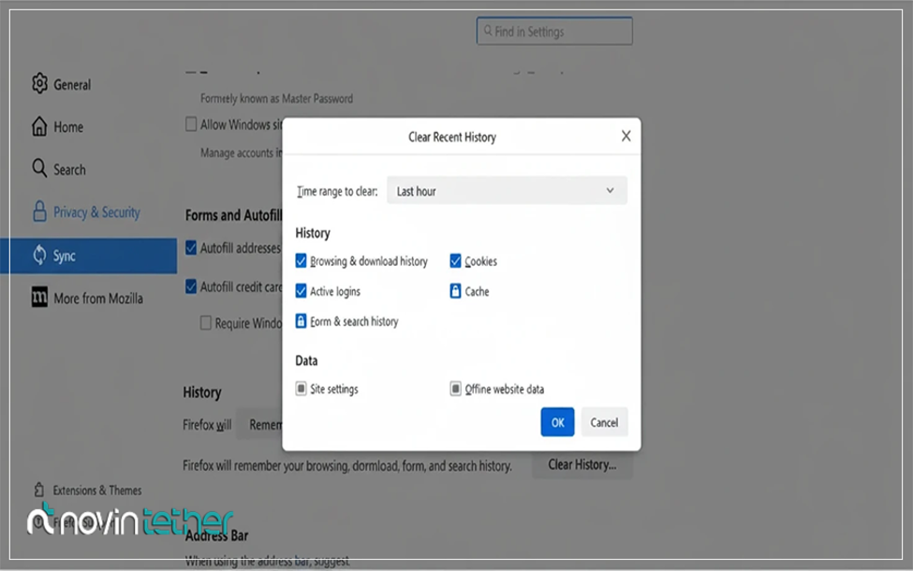This screenshot has width=913, height=571.
Task: Click the 'Data' heading in dialog
Action: point(306,361)
